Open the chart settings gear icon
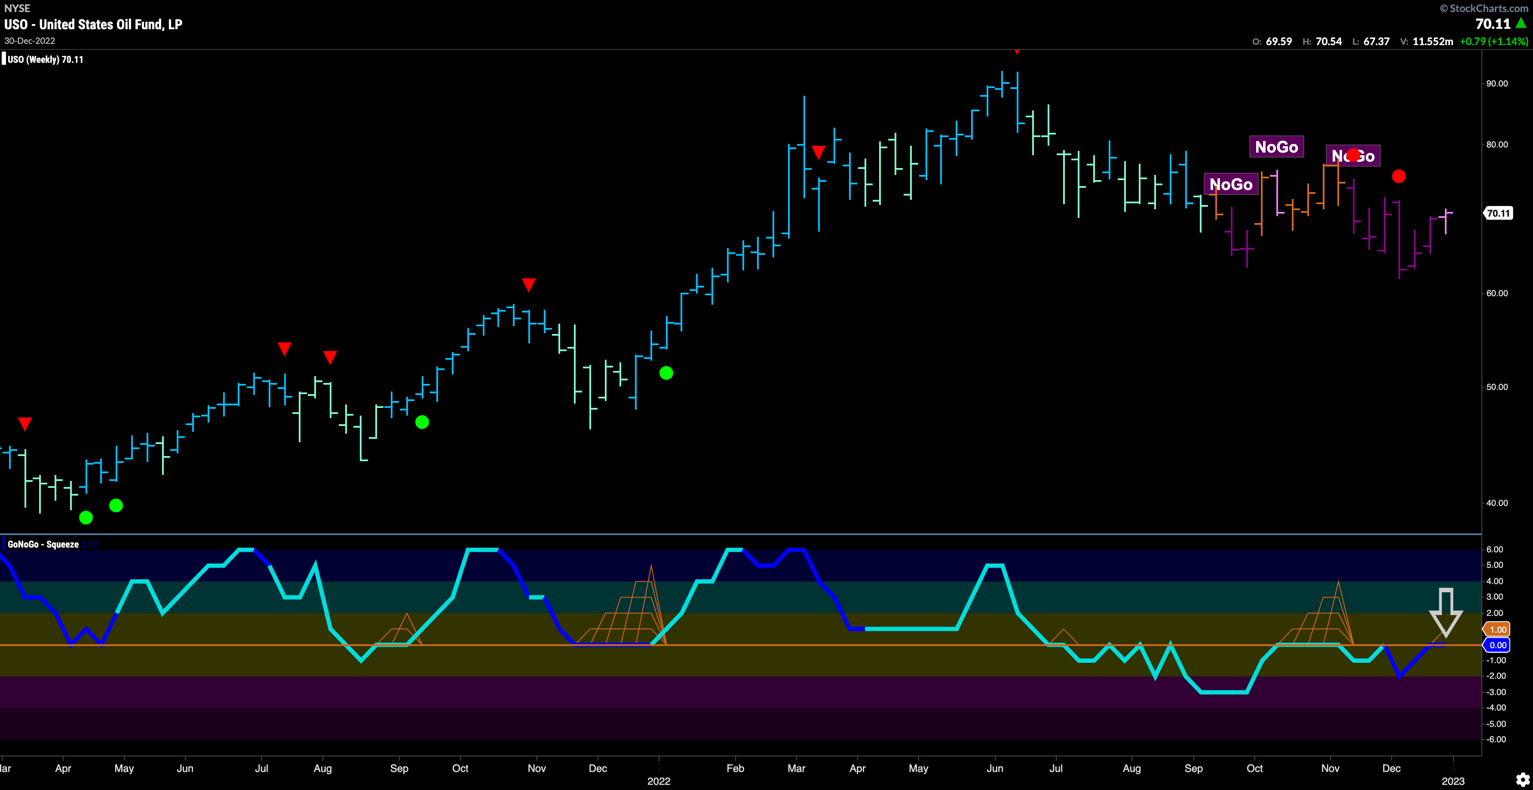Viewport: 1533px width, 790px height. pyautogui.click(x=1522, y=779)
